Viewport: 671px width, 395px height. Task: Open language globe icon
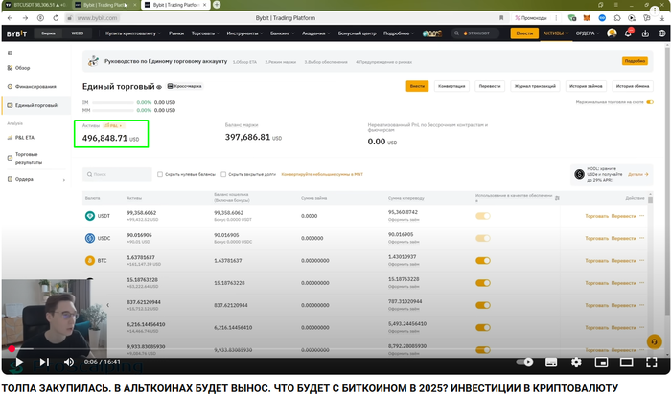pos(661,33)
